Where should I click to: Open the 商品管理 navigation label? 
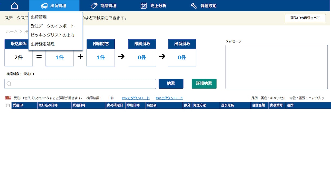coord(108,6)
